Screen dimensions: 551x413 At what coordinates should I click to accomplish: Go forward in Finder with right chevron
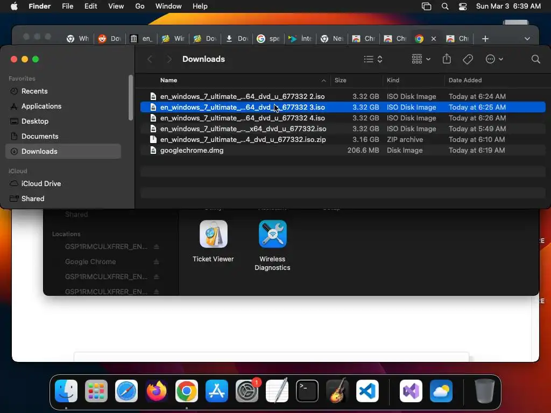coord(169,59)
